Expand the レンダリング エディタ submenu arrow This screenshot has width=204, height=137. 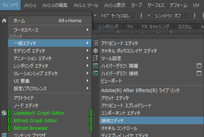(x=88, y=66)
